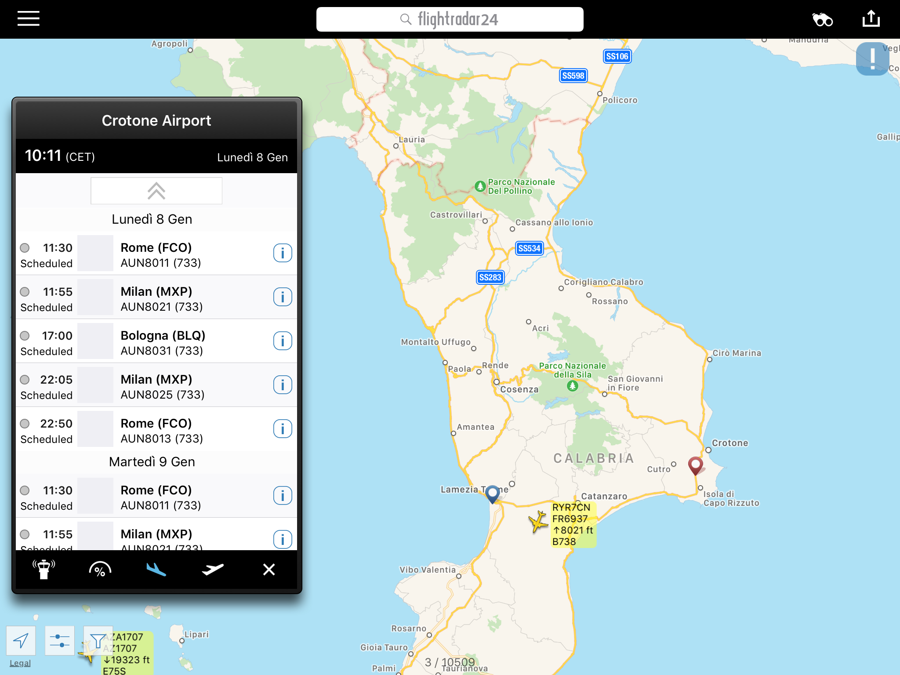Tap the blue alert exclamation icon

872,59
